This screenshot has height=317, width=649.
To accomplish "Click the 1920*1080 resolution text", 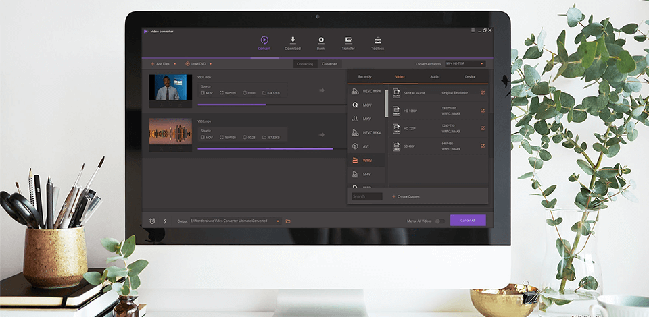I will 448,108.
